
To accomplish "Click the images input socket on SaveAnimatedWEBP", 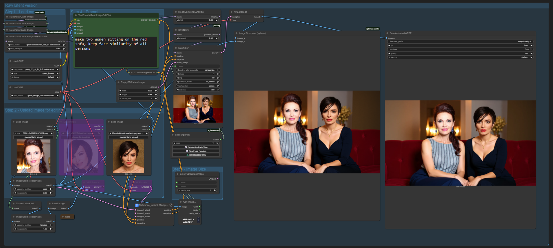I will (387, 38).
